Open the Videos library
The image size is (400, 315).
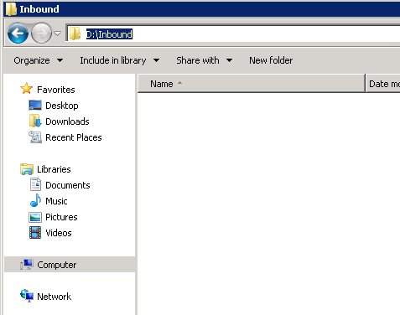[59, 233]
